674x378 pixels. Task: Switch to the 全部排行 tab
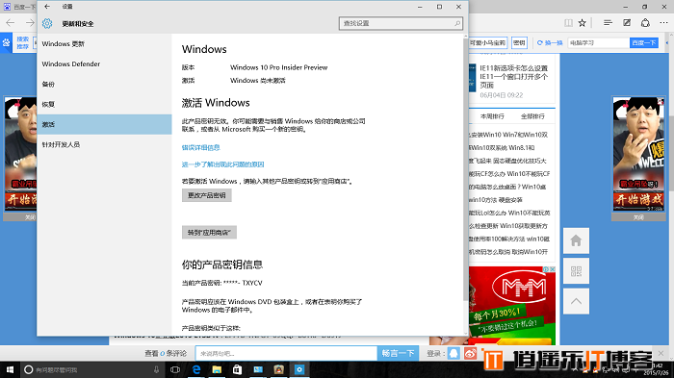532,116
